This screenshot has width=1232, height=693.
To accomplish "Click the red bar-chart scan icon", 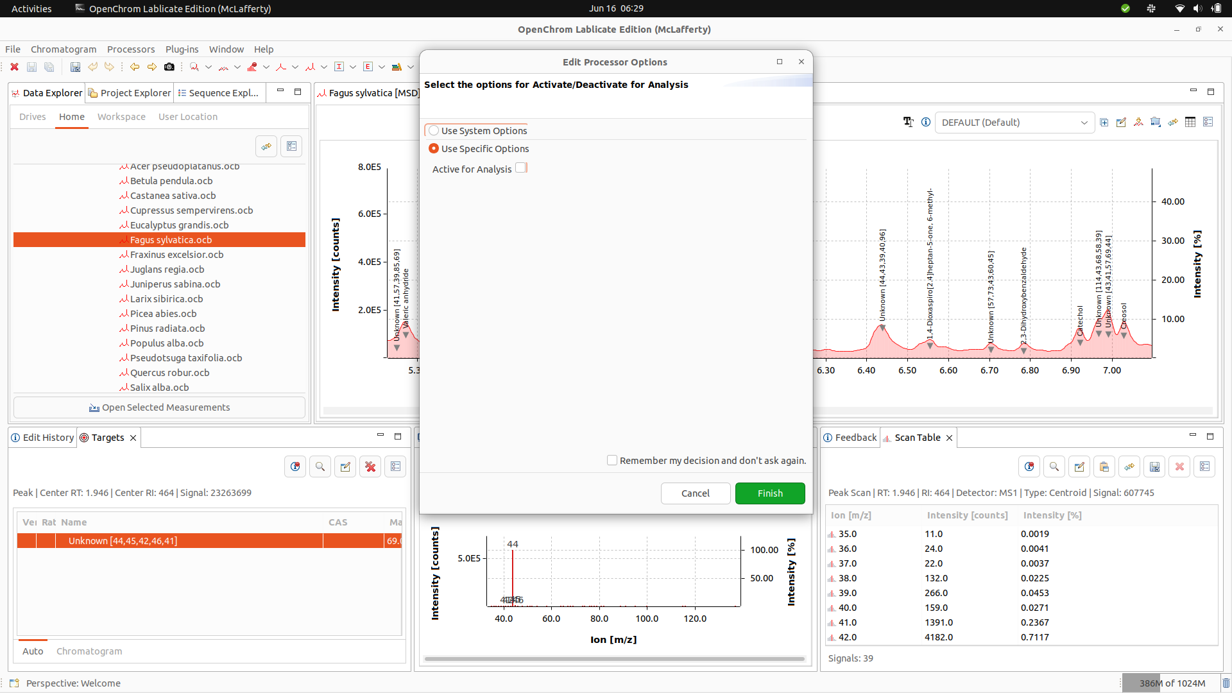I will (x=252, y=67).
